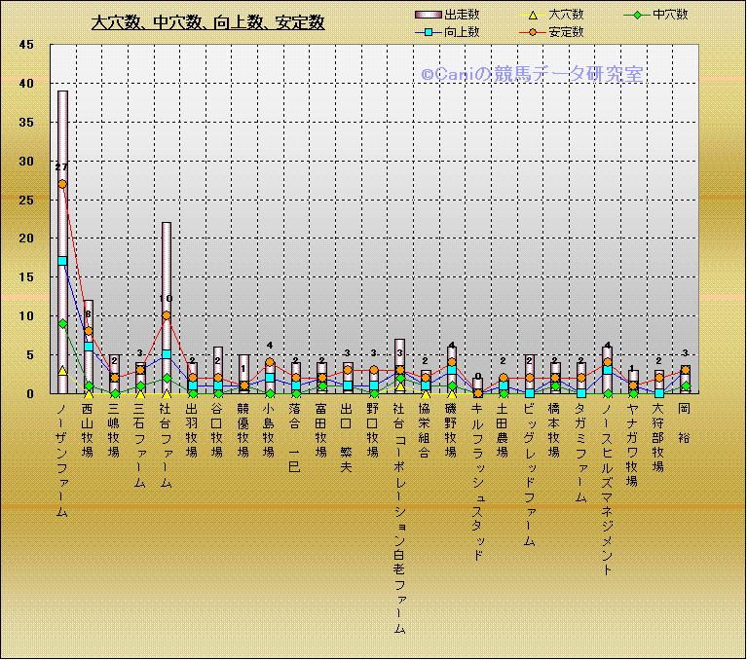Select the 中穴数 green diamond legend marker
The height and width of the screenshot is (660, 747).
coord(637,15)
